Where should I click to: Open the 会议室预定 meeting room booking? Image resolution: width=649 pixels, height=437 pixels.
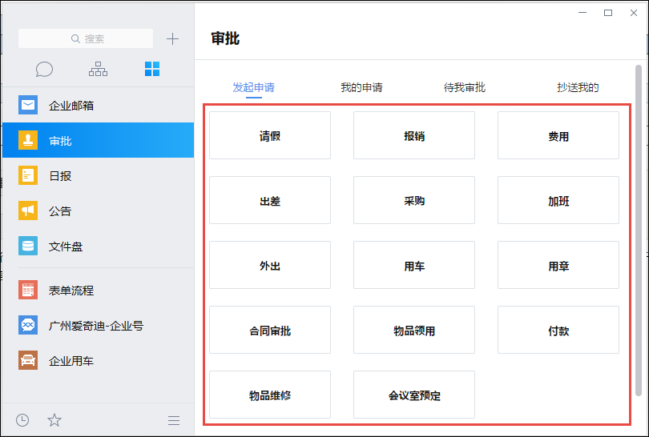tap(414, 395)
